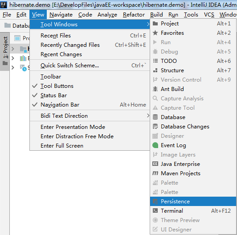
Task: Click the green Event Log icon
Action: tap(155, 145)
